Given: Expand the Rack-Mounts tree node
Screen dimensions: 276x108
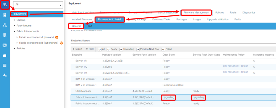Looking at the screenshot, I should [x=14, y=26].
